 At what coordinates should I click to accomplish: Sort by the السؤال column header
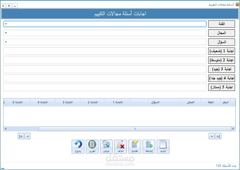(x=155, y=102)
